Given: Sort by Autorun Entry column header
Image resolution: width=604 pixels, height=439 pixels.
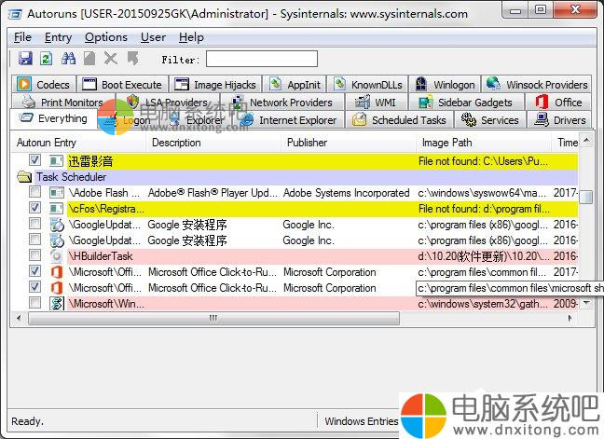Looking at the screenshot, I should tap(78, 143).
